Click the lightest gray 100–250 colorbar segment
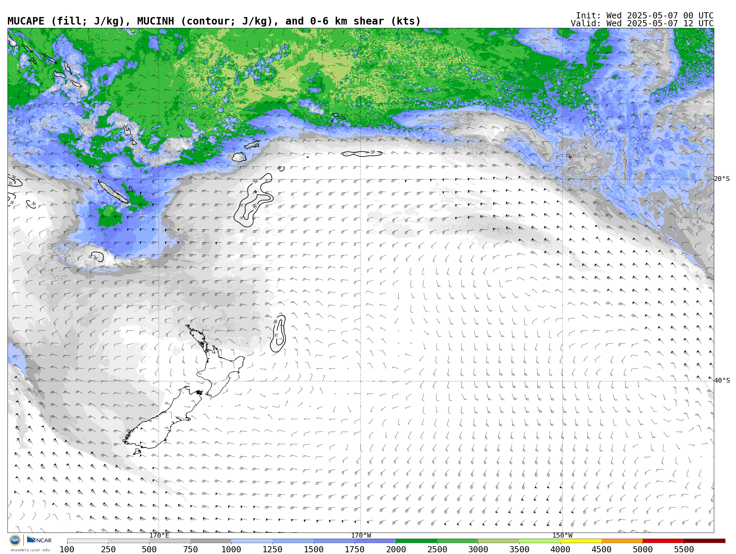Screen dimensions: 736x554 pyautogui.click(x=88, y=541)
